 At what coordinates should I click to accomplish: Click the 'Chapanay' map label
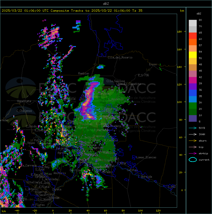pyautogui.click(x=99, y=136)
